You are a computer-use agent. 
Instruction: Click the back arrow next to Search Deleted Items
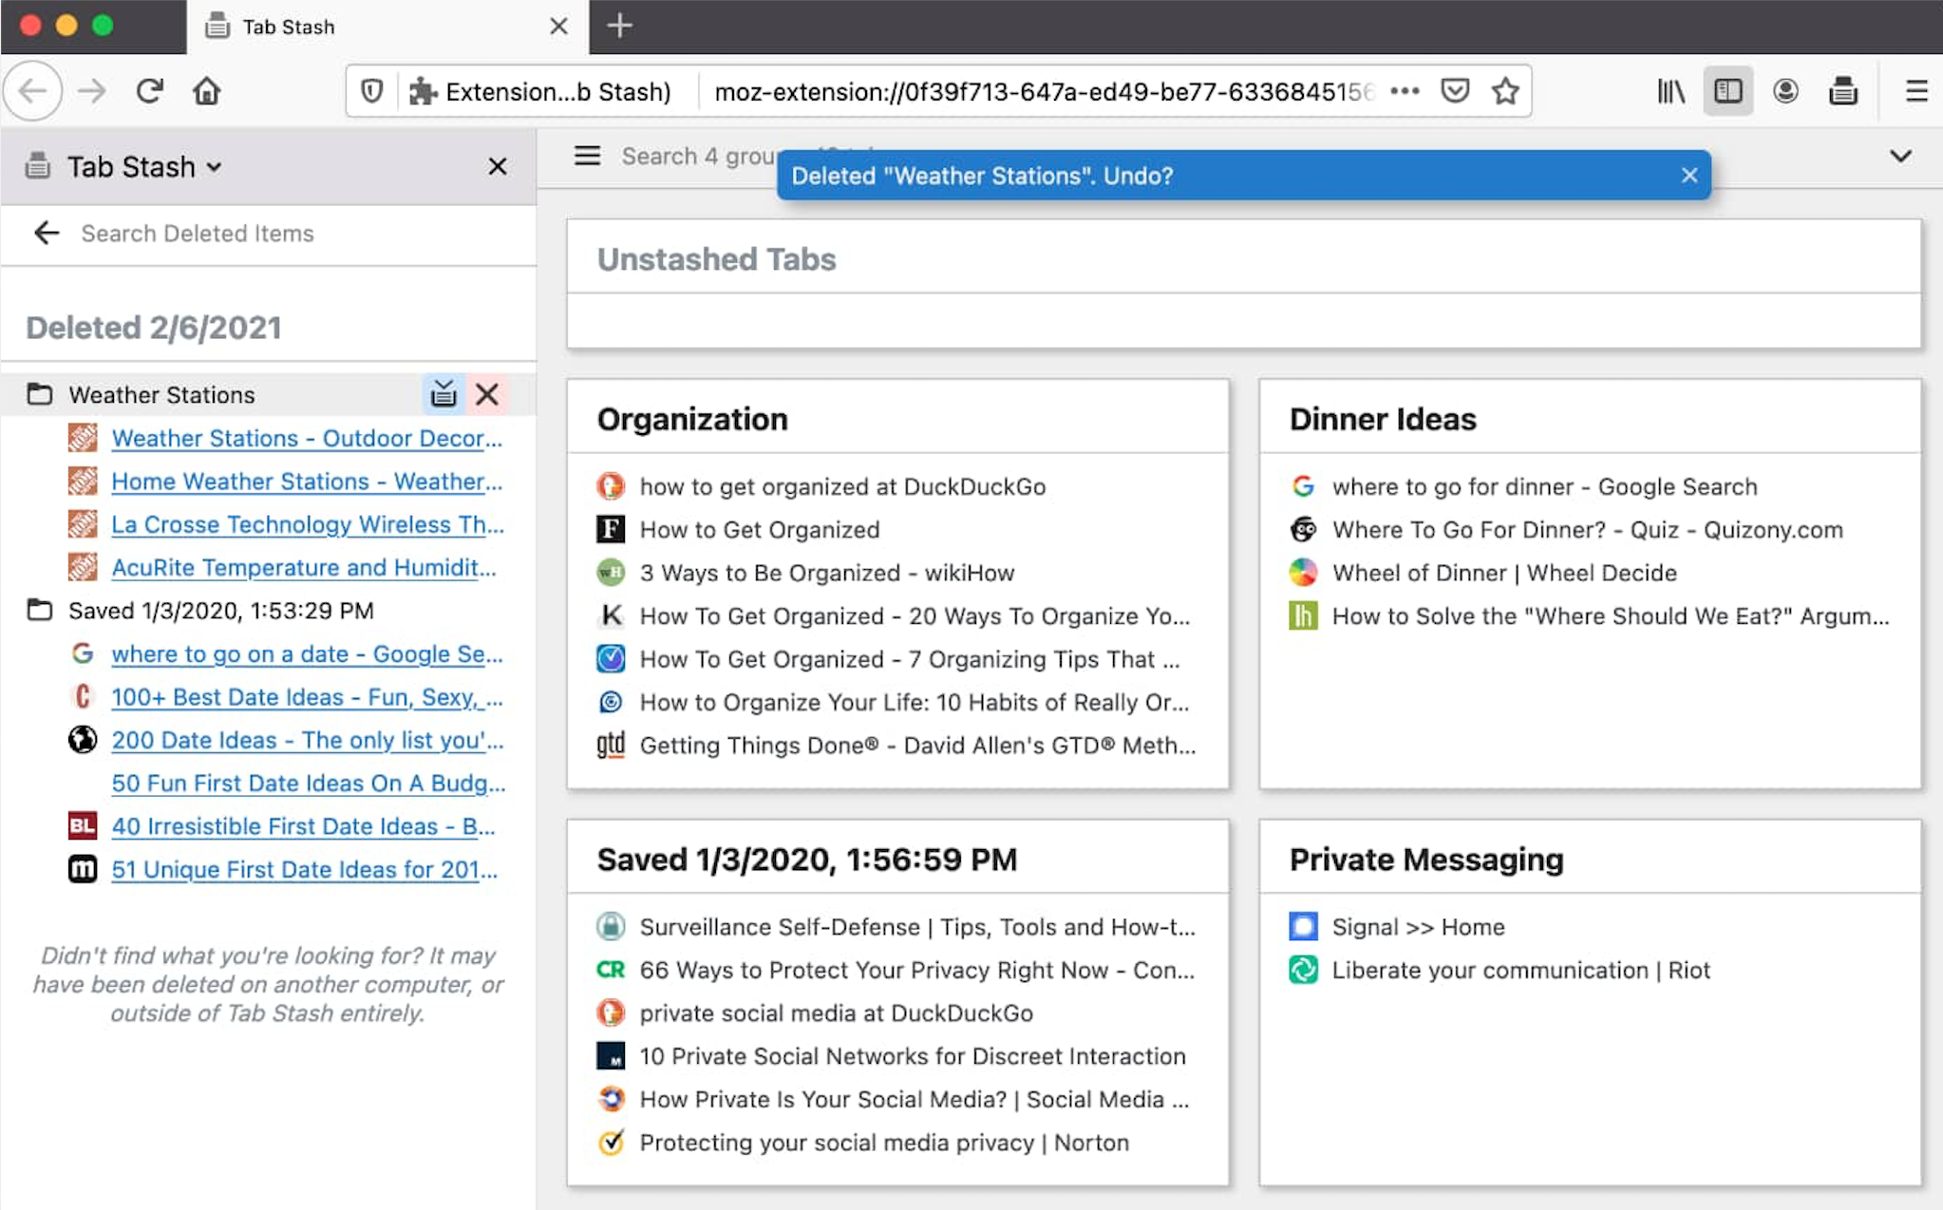[46, 233]
